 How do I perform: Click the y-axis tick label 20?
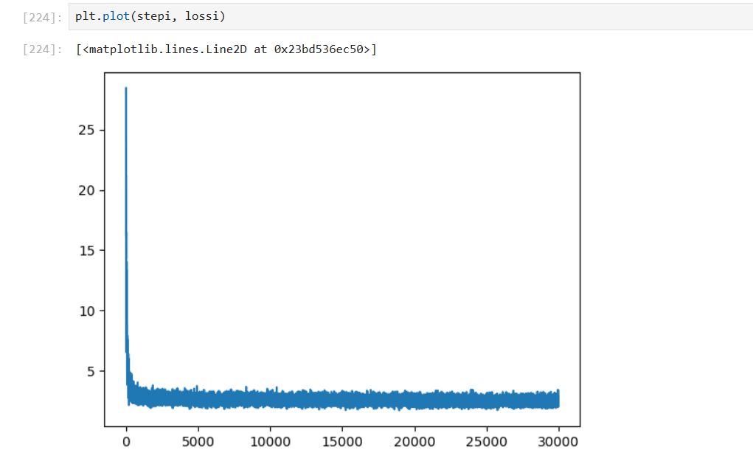click(89, 190)
